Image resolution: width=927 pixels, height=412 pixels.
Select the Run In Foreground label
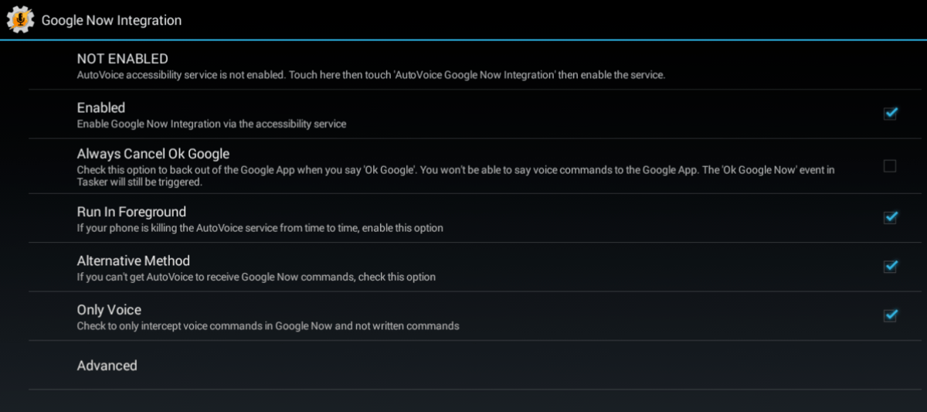click(x=131, y=212)
